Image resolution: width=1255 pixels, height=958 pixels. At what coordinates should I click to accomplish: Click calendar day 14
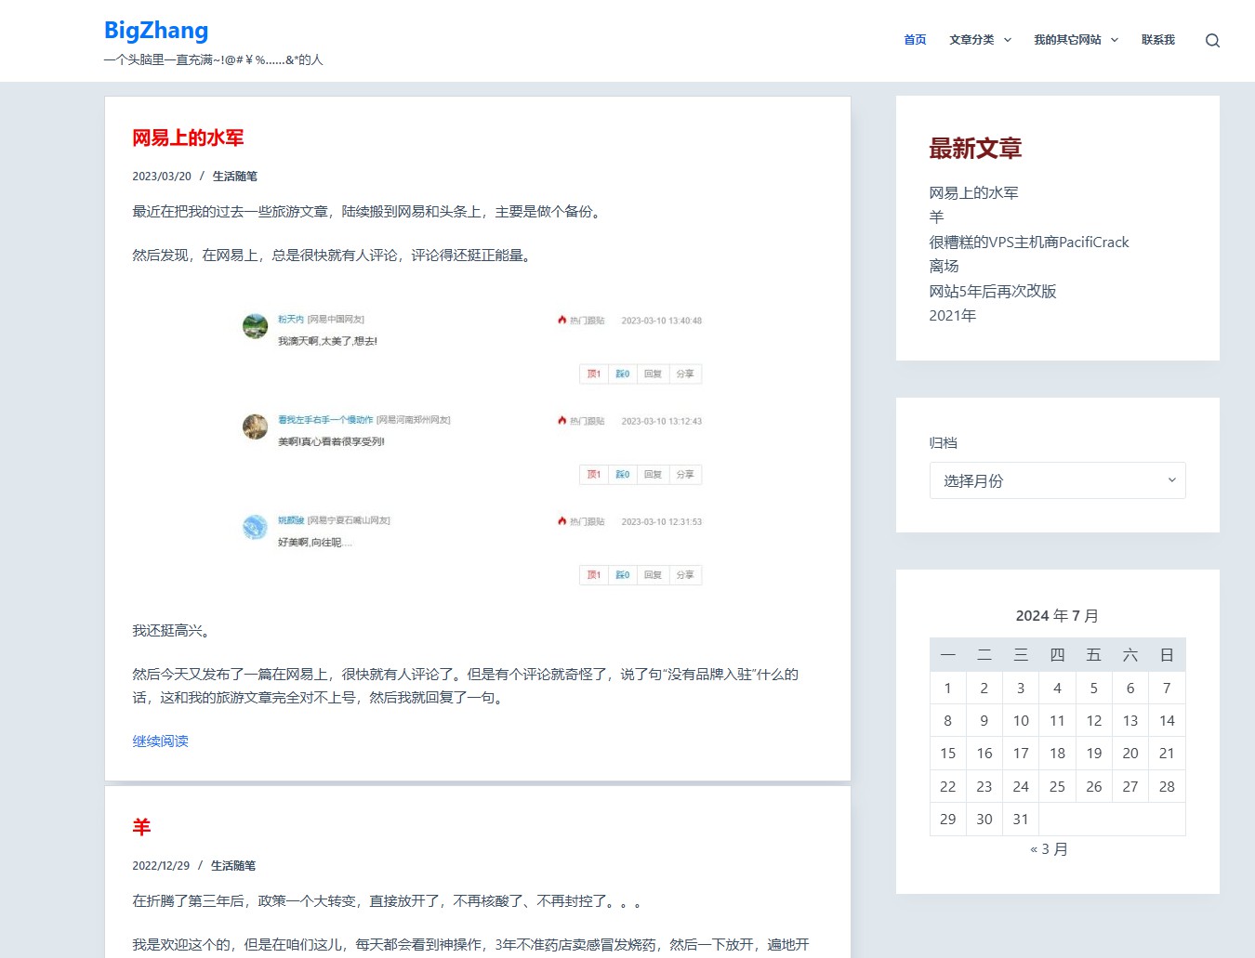(x=1167, y=721)
